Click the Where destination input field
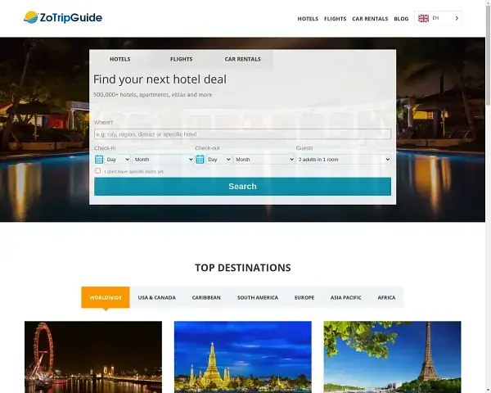This screenshot has width=491, height=393. click(x=242, y=133)
